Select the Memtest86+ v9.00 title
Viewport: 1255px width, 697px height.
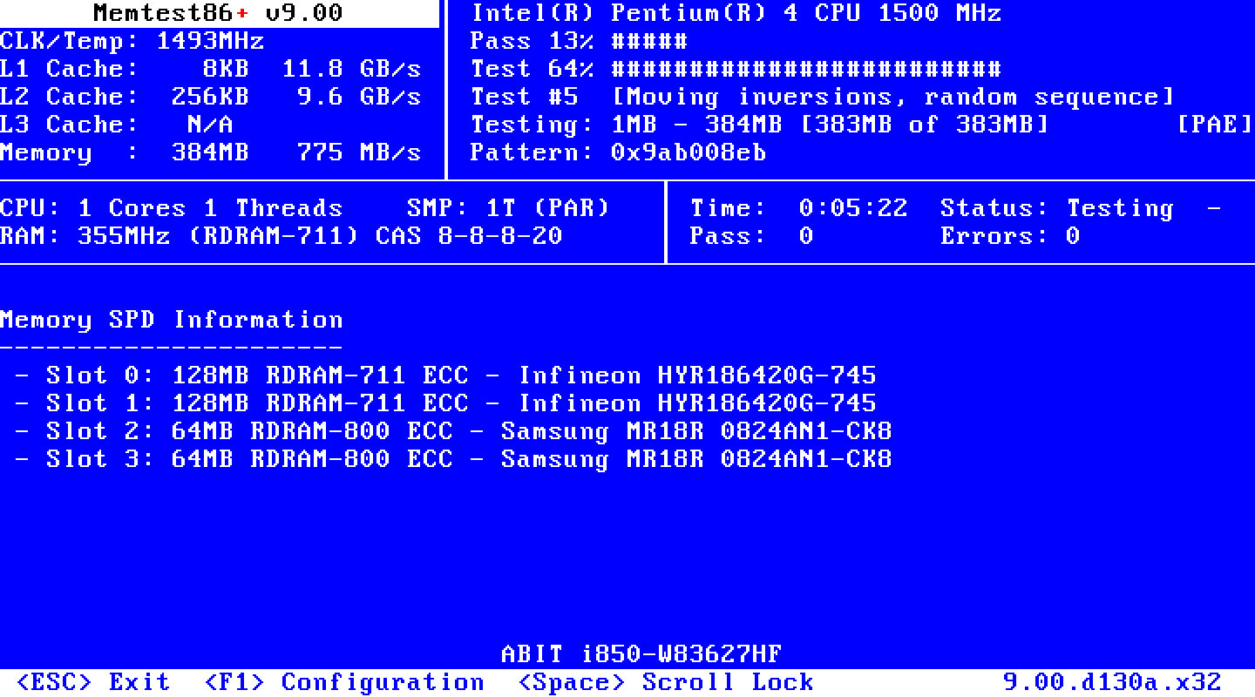point(219,13)
